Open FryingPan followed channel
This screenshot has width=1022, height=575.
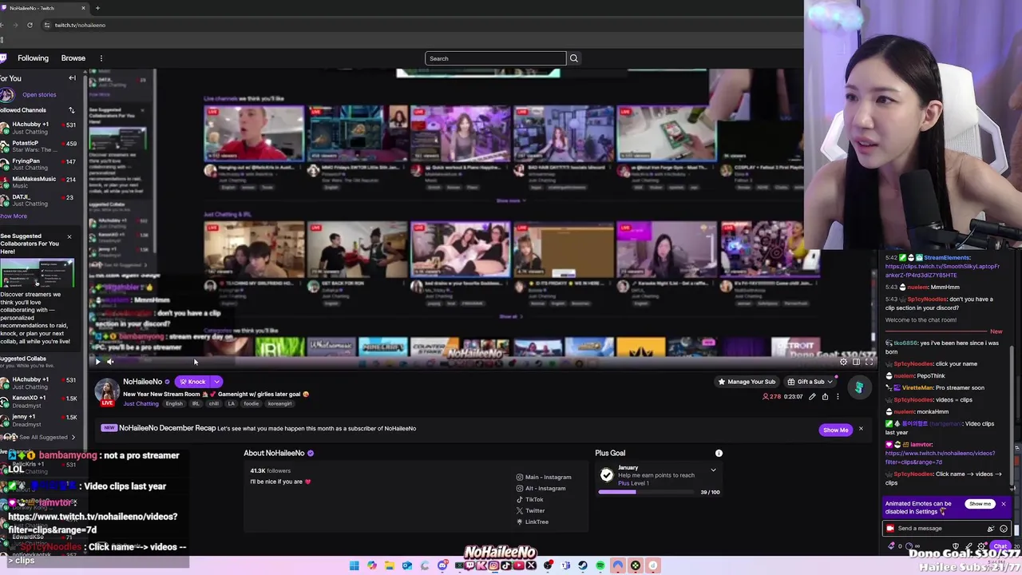click(38, 165)
